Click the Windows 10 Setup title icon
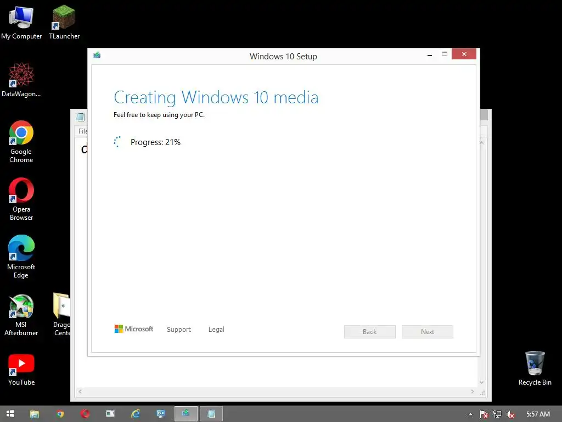562x422 pixels. [97, 55]
